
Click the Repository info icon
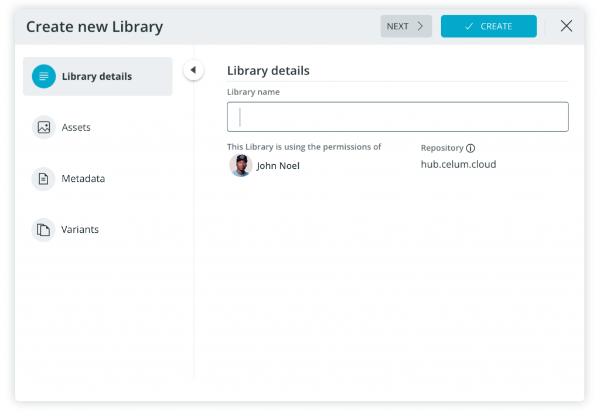(471, 148)
